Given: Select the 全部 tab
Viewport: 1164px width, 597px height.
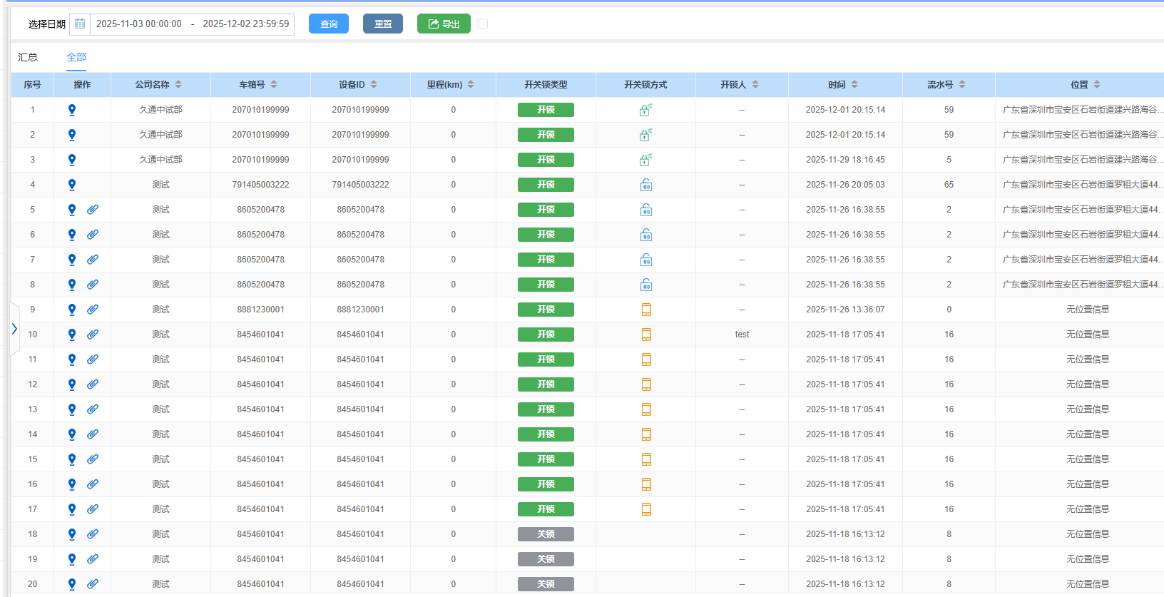Looking at the screenshot, I should click(x=76, y=57).
